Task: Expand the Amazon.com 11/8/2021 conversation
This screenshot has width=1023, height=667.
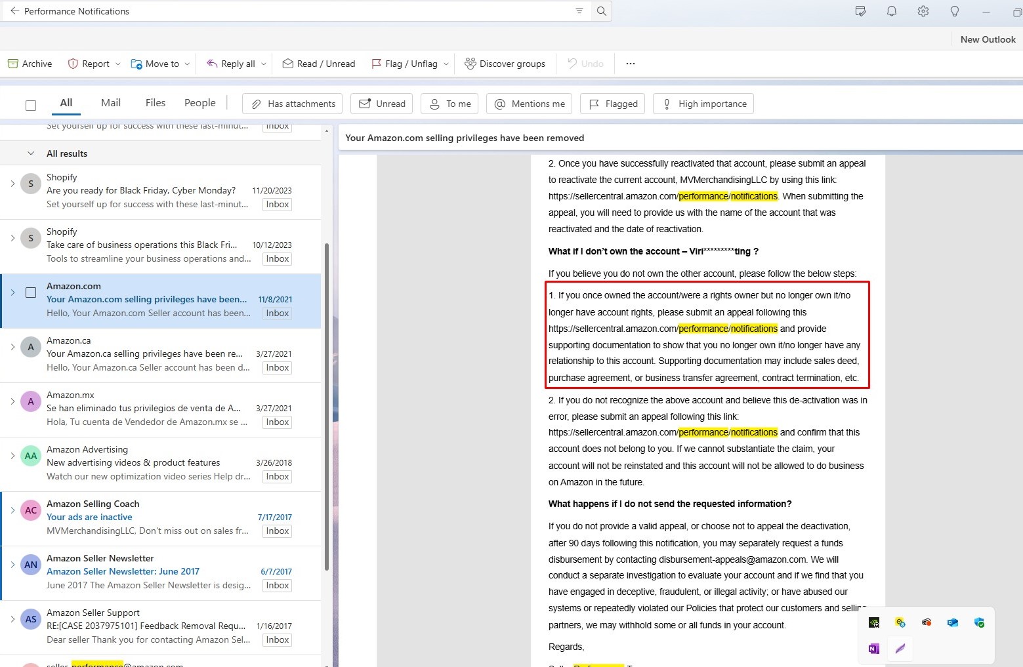Action: point(12,293)
